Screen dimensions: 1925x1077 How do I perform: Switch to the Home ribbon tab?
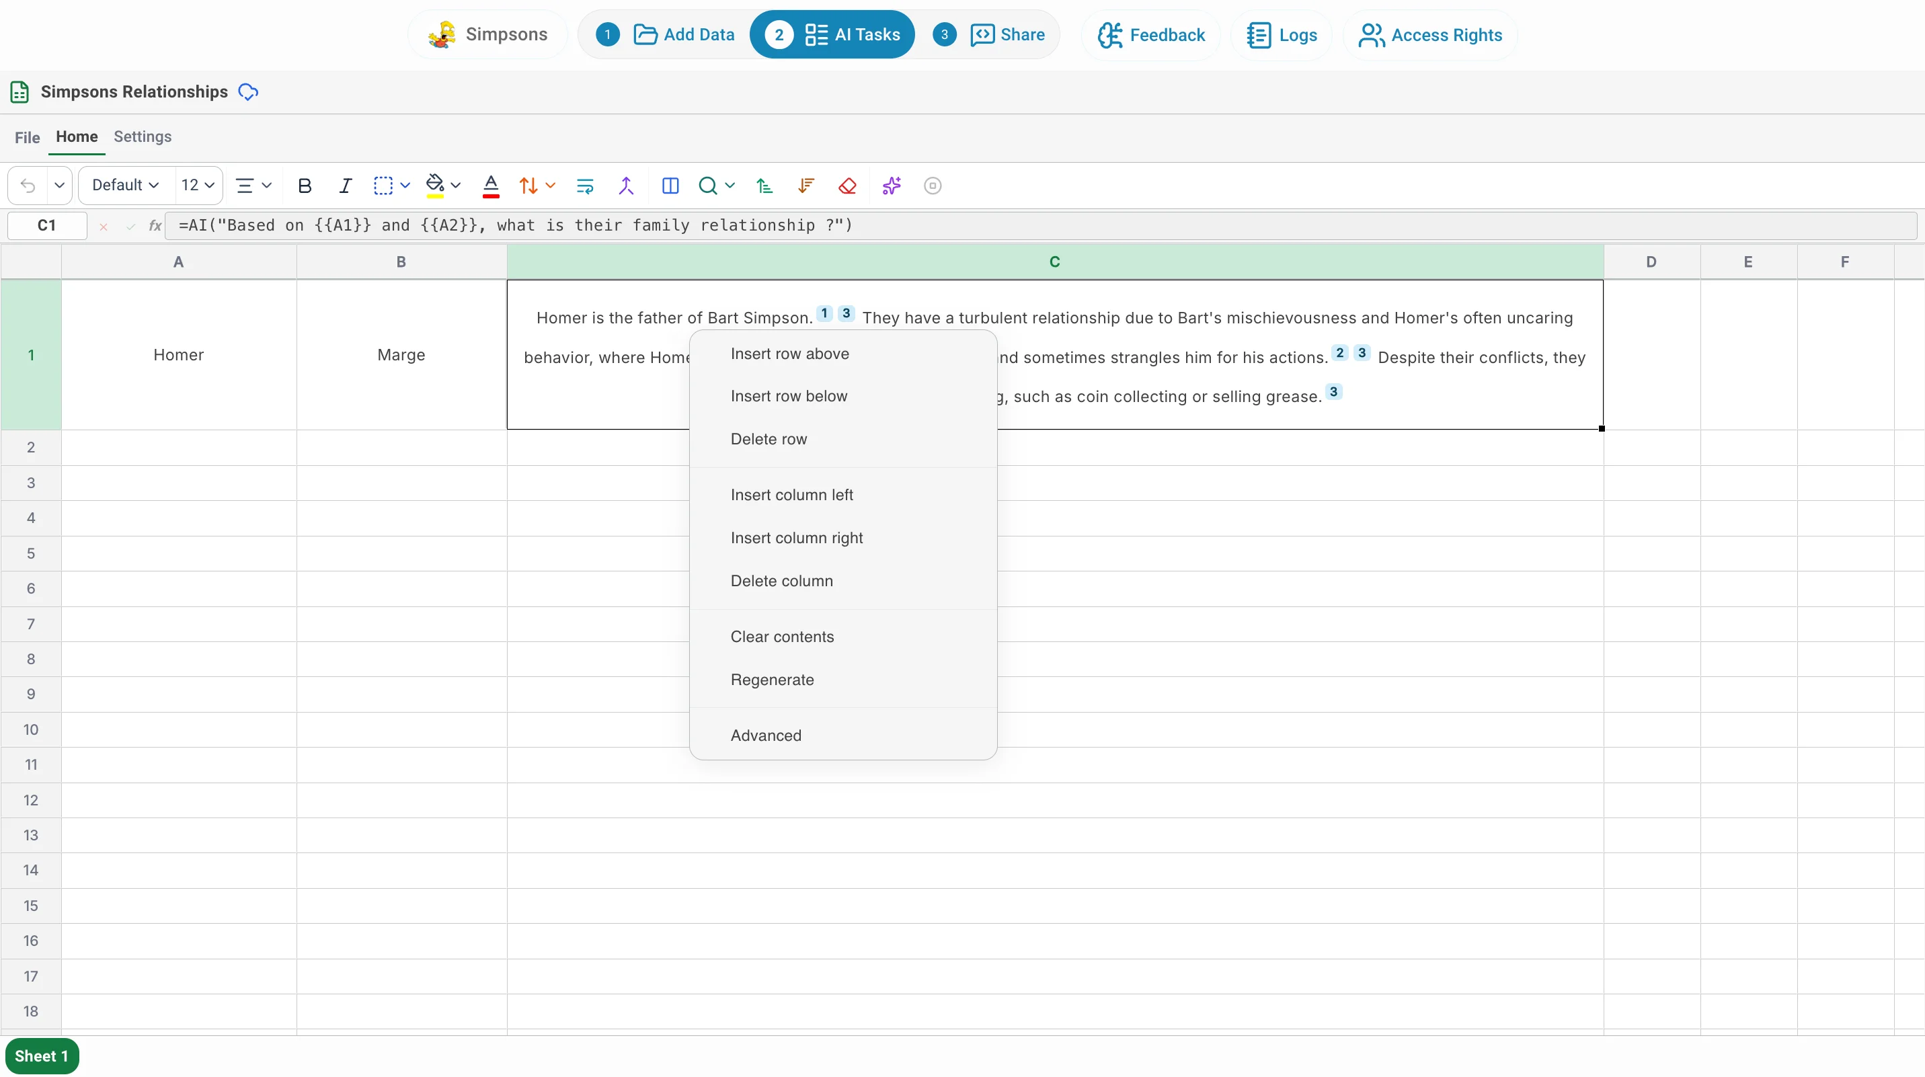pyautogui.click(x=77, y=136)
